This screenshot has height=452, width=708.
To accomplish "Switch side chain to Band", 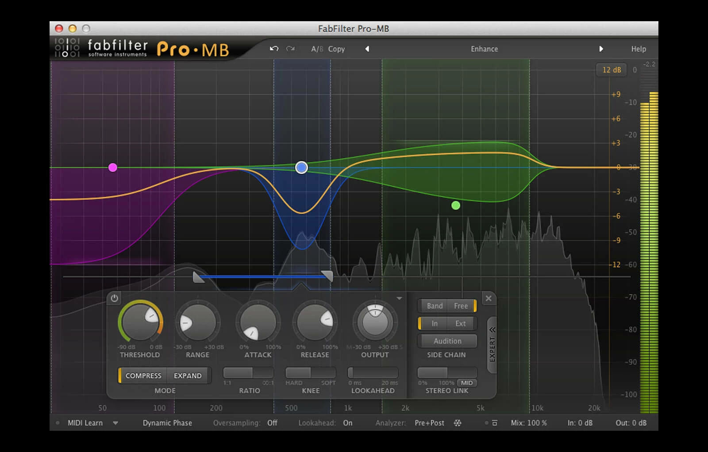I will click(x=435, y=306).
